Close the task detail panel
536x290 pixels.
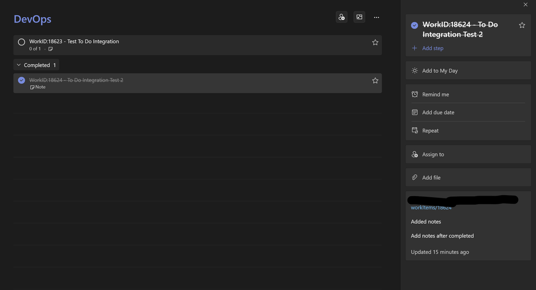[x=525, y=4]
